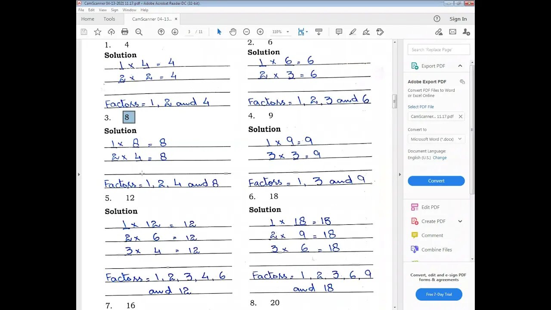Remove CamScanner file with X button
The width and height of the screenshot is (551, 310).
pyautogui.click(x=461, y=117)
